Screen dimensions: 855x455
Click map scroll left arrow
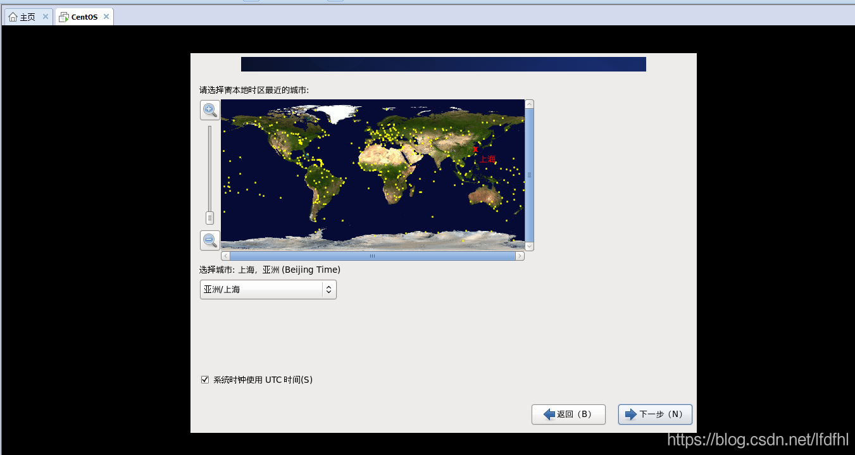(225, 256)
